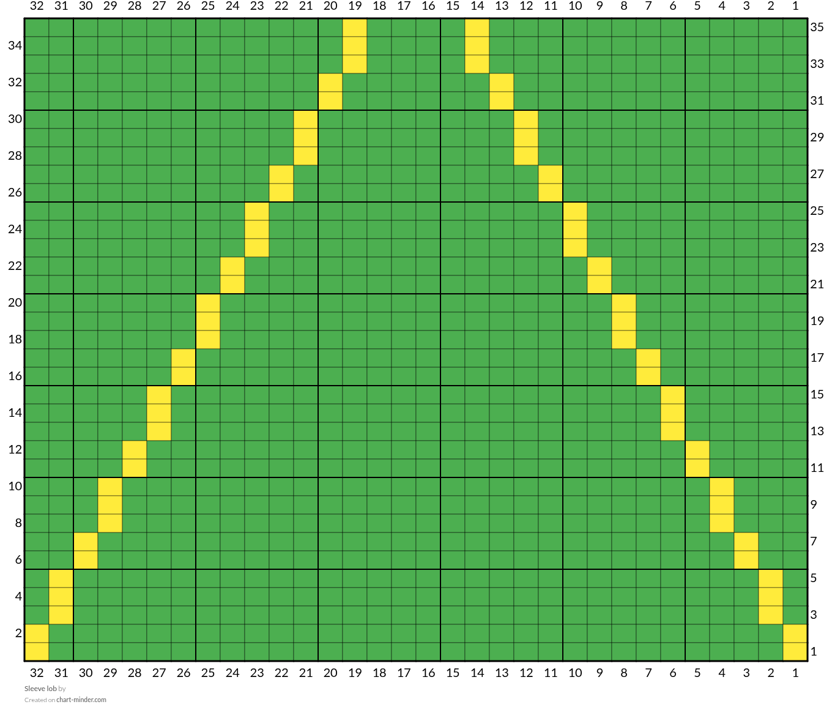Click the yellow cell at row 6, column 30
This screenshot has width=832, height=718.
pos(86,560)
